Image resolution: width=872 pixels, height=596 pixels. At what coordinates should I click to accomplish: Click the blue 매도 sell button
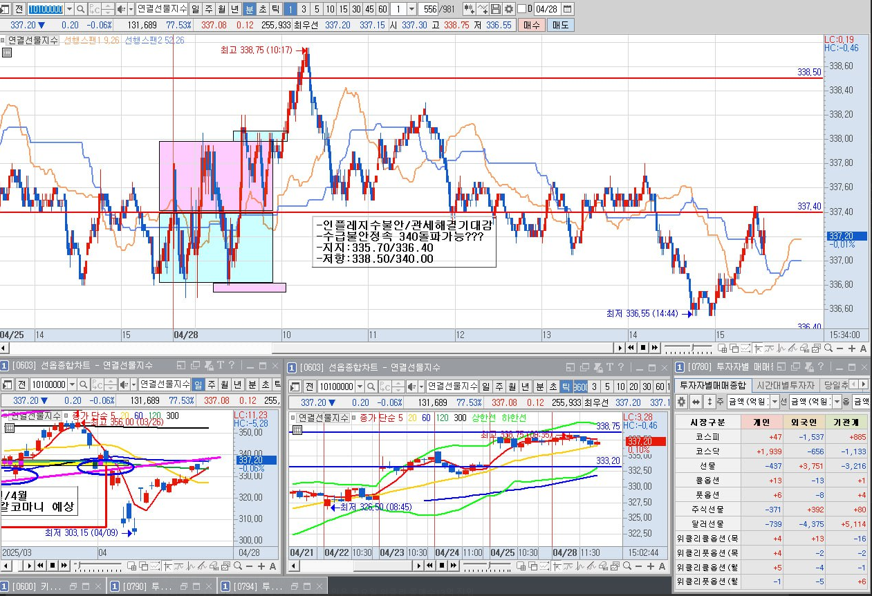click(560, 25)
